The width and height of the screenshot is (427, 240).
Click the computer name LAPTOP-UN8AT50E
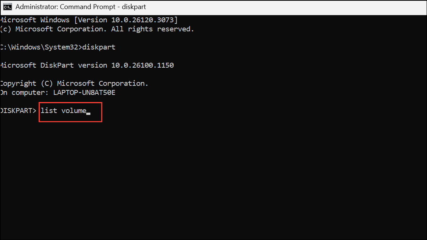tap(84, 93)
